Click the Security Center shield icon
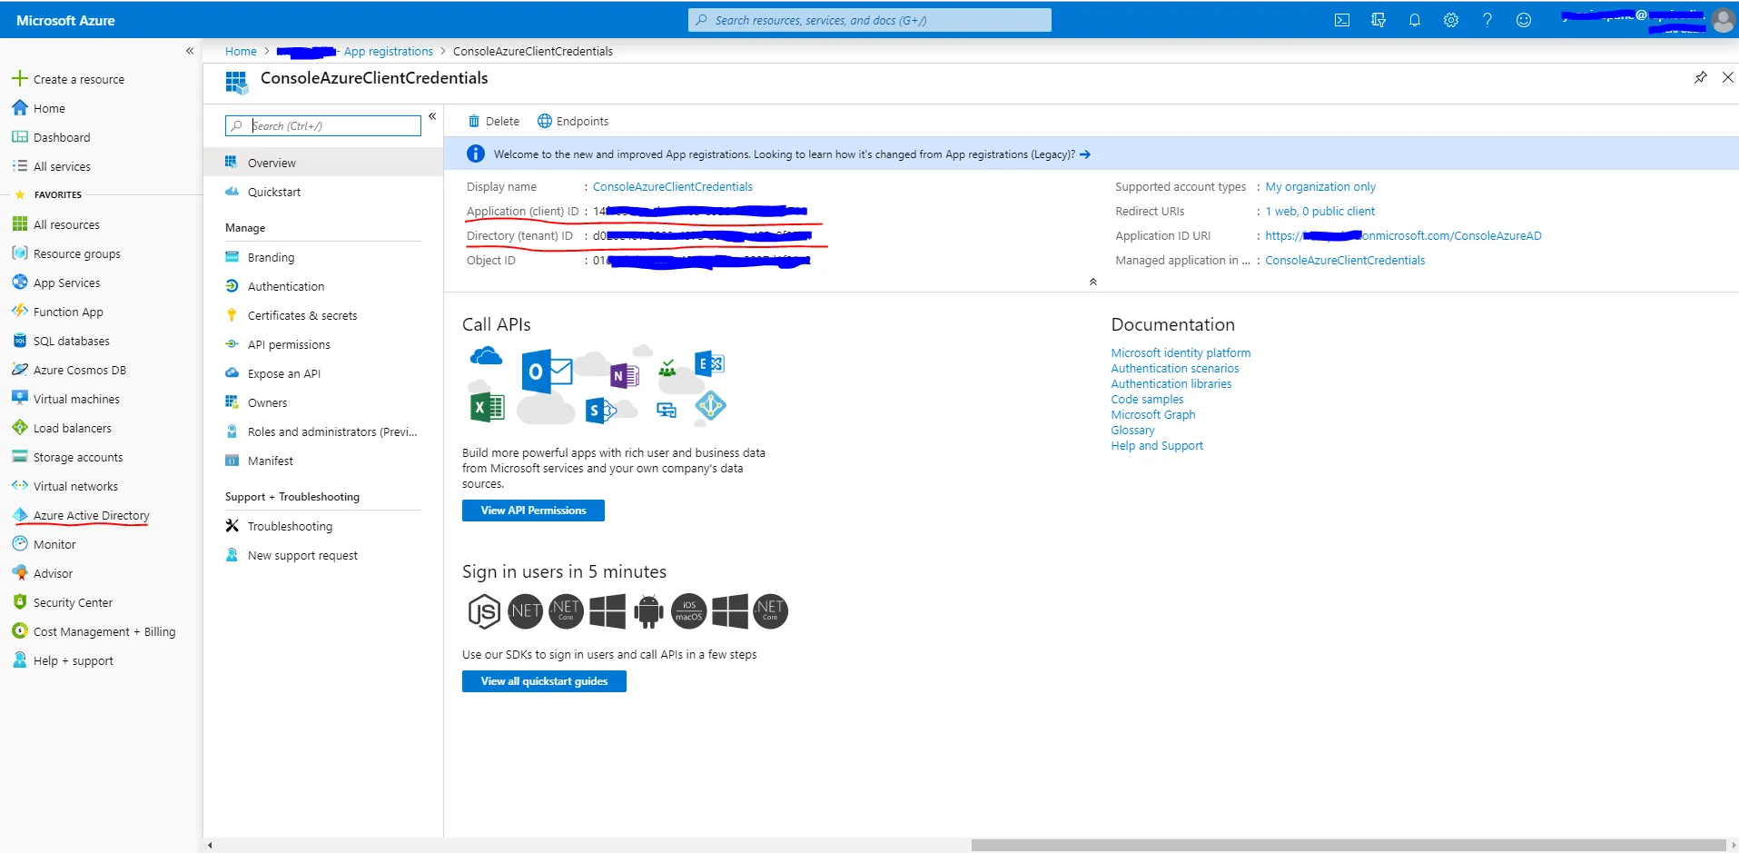The width and height of the screenshot is (1739, 853). (20, 602)
